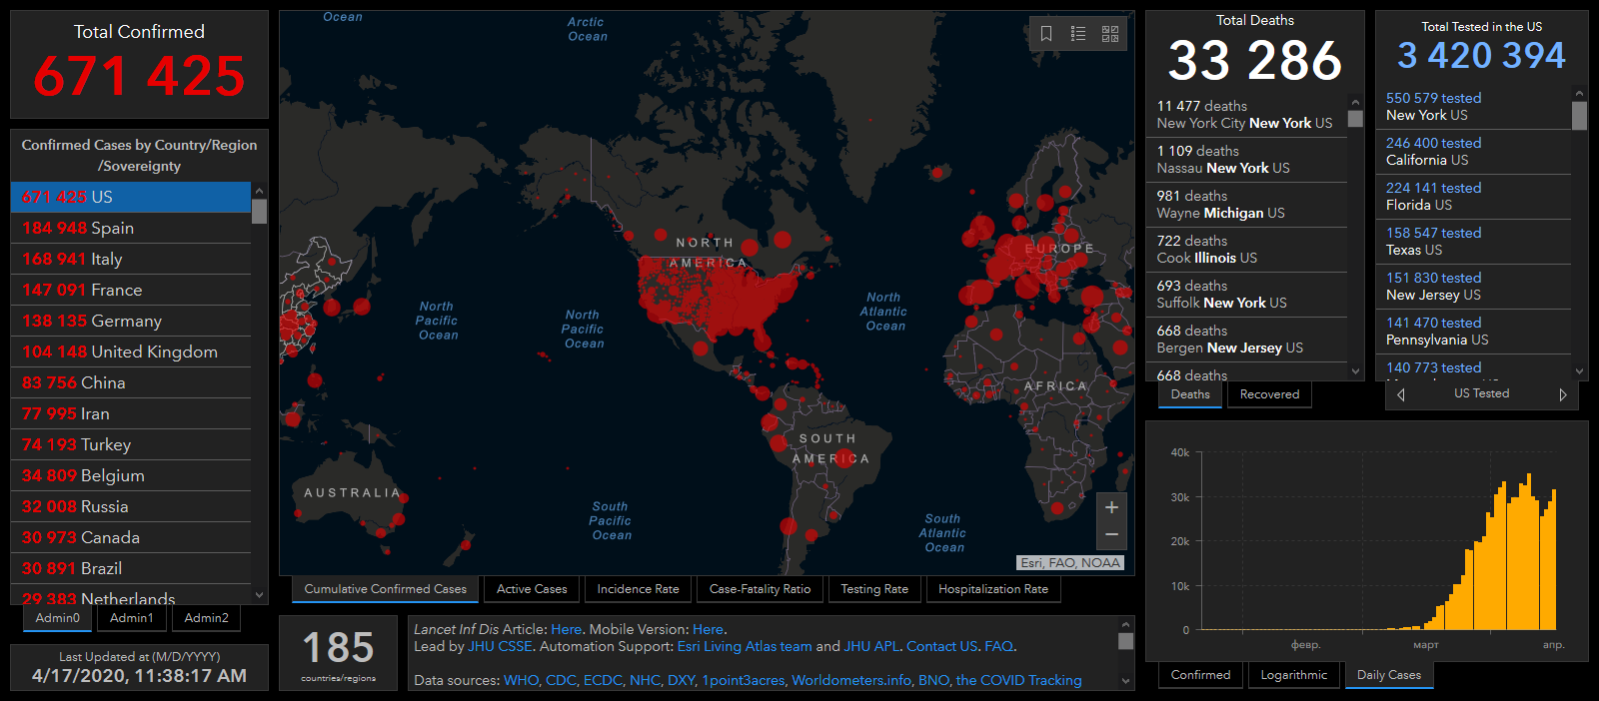Select China in country list
1599x701 pixels.
[131, 382]
